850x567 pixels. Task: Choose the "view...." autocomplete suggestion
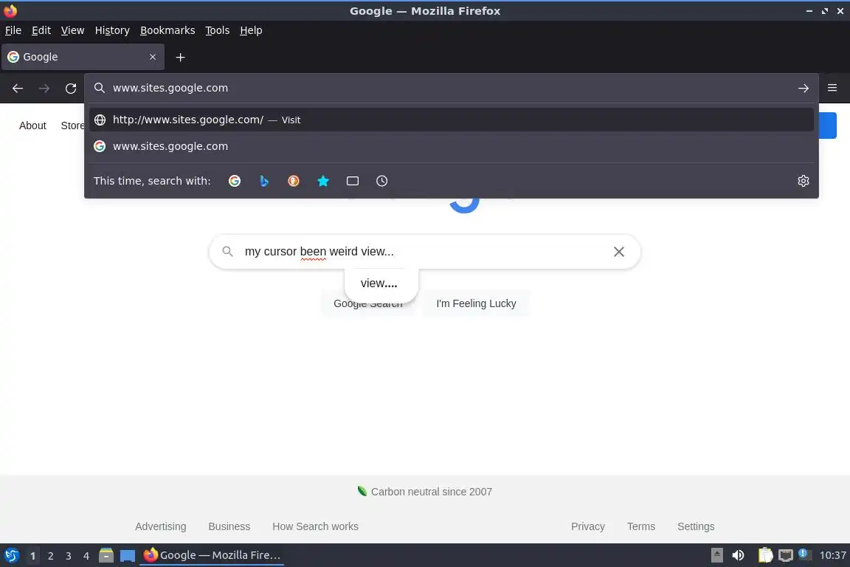[379, 283]
